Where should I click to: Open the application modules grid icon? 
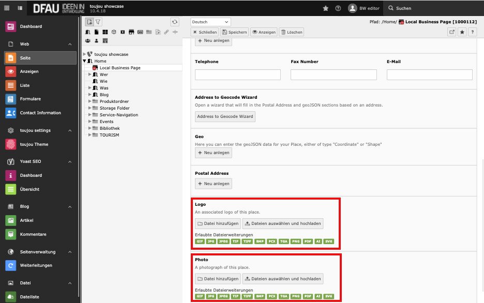click(x=7, y=8)
